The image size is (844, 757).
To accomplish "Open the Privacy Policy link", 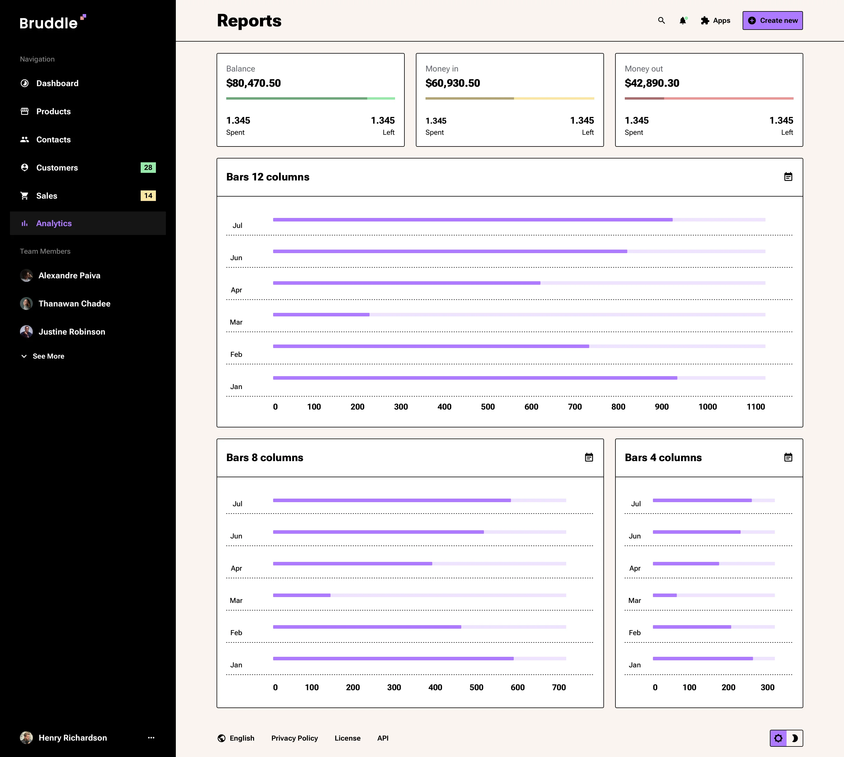I will click(295, 738).
